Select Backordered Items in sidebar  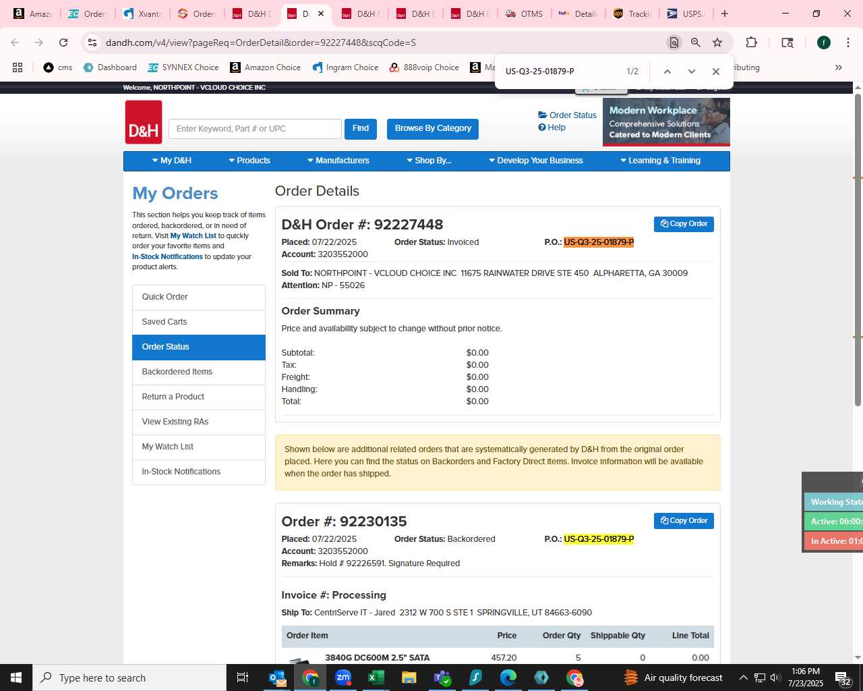[x=199, y=372]
